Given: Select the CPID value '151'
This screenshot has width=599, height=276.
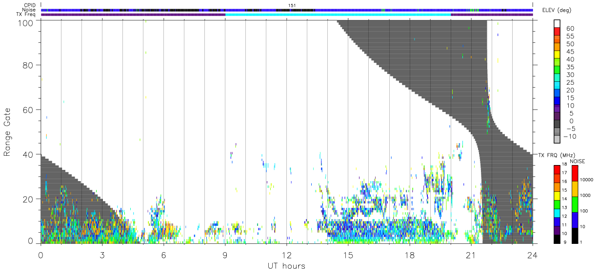Looking at the screenshot, I should [292, 5].
